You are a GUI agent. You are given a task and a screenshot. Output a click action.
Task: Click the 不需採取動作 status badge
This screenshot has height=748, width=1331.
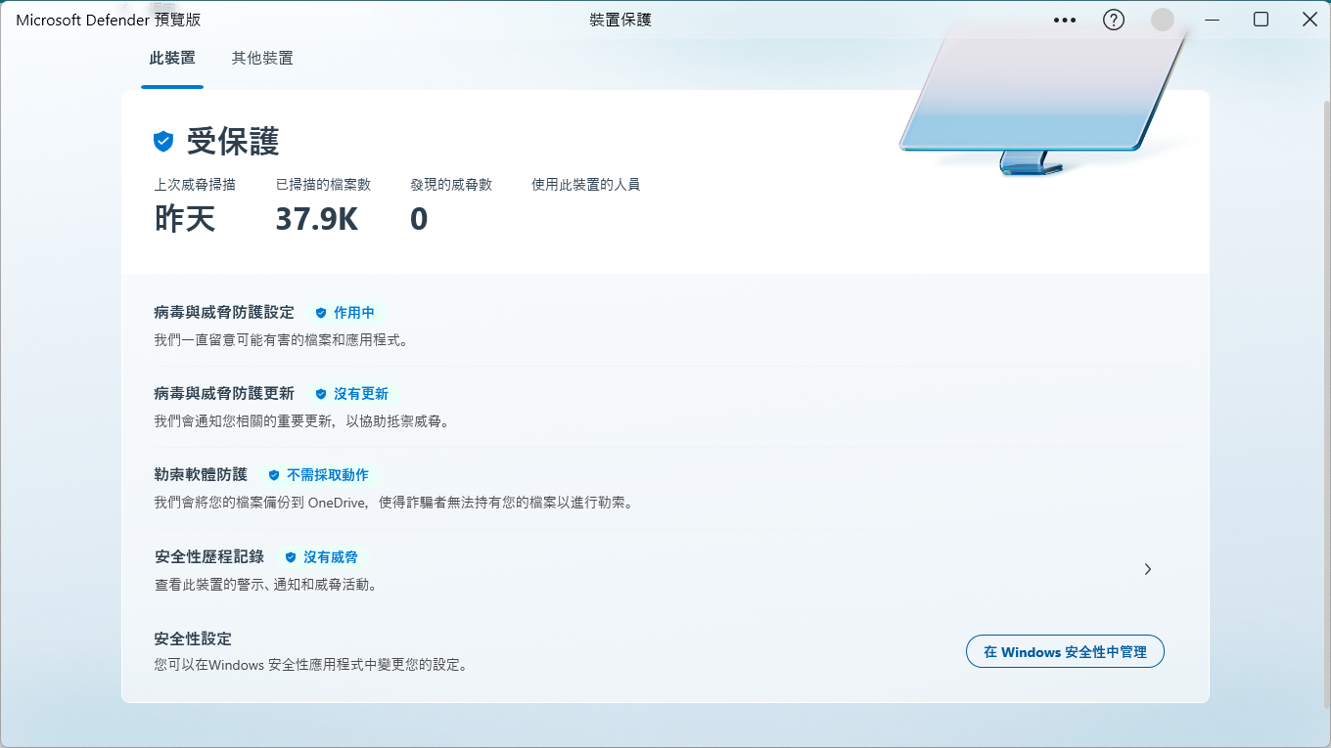point(318,475)
